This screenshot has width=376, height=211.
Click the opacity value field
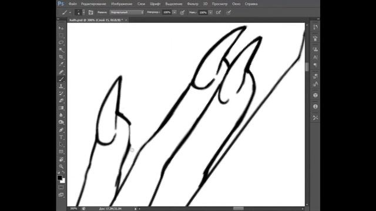[167, 12]
